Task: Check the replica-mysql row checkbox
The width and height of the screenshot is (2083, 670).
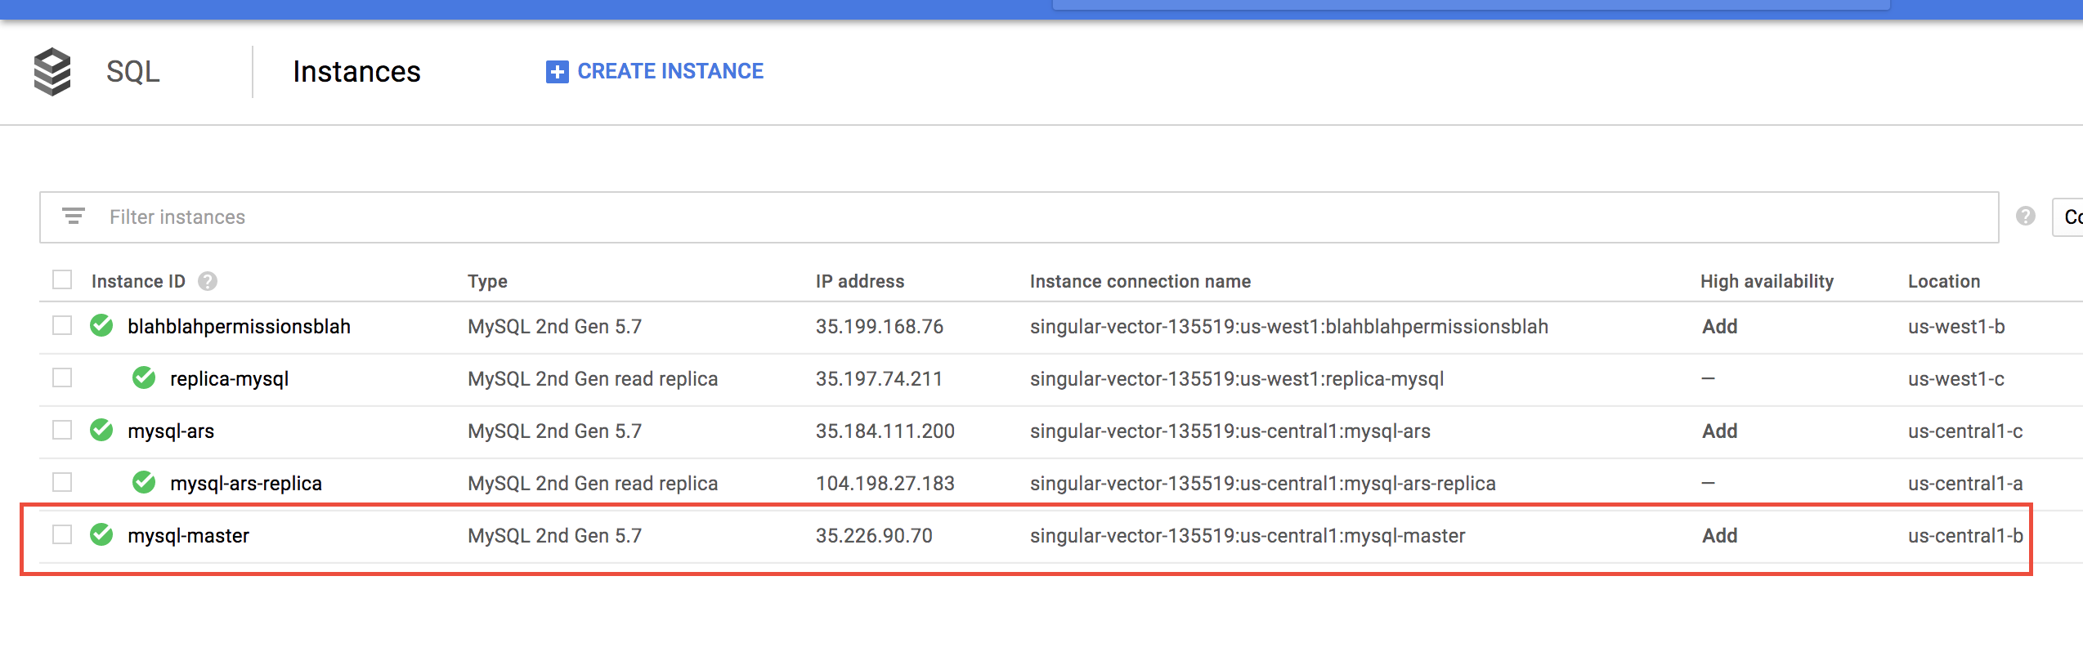Action: click(62, 378)
